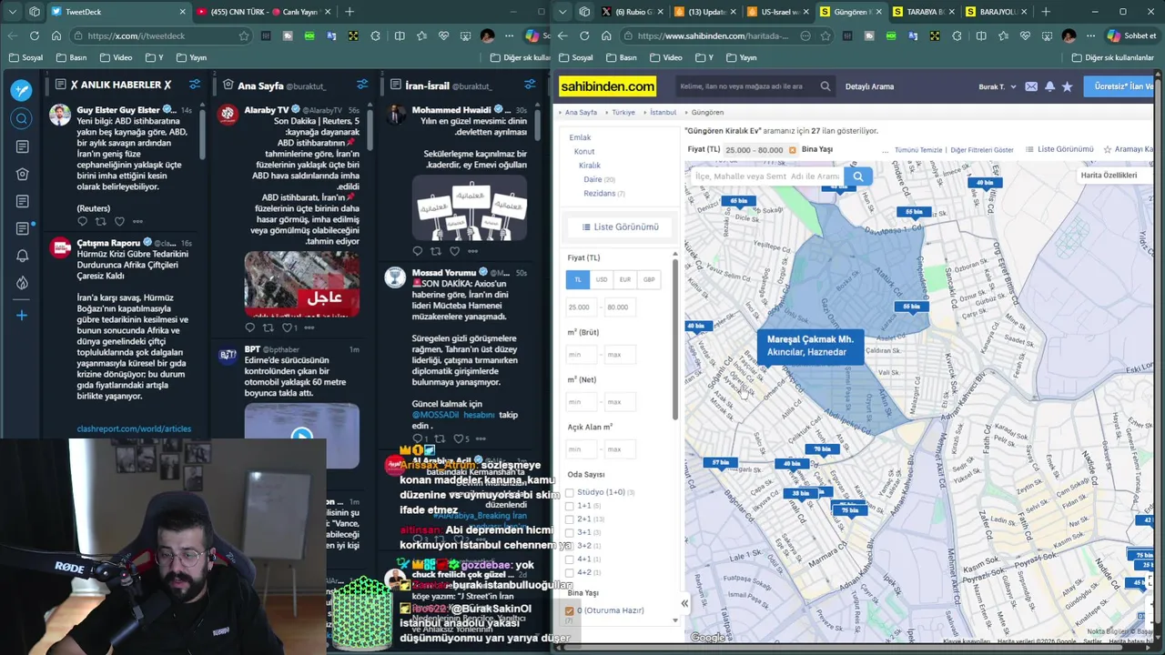Click the Detaylı Arama link
Image resolution: width=1165 pixels, height=655 pixels.
[869, 86]
